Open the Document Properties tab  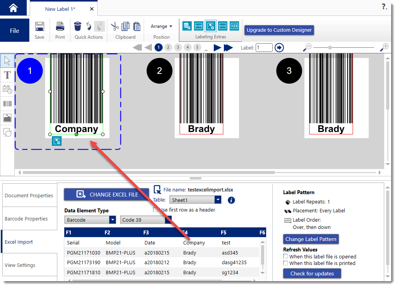tap(29, 195)
